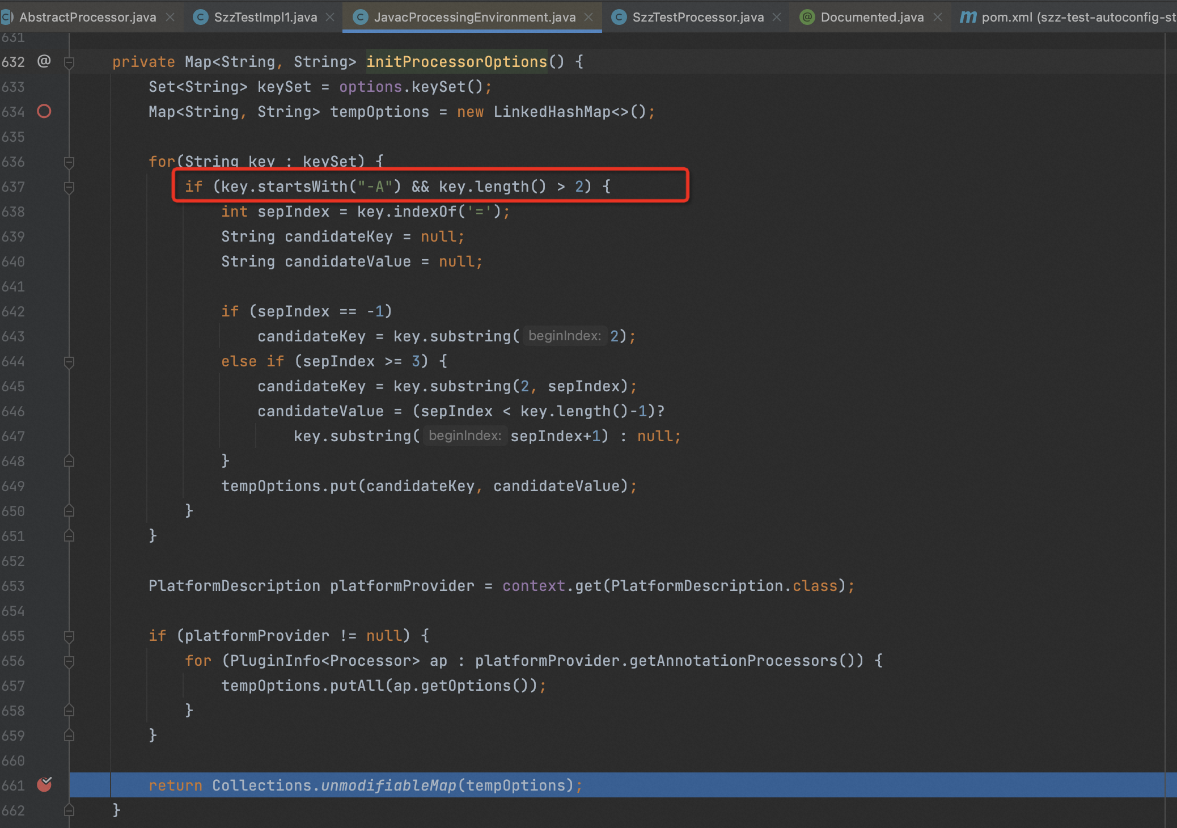Collapse the else-if fold at line 644

(69, 362)
